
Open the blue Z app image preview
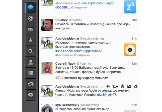[x=130, y=6]
